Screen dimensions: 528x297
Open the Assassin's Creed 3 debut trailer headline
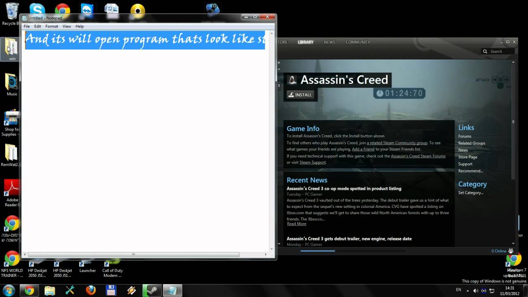coord(349,239)
